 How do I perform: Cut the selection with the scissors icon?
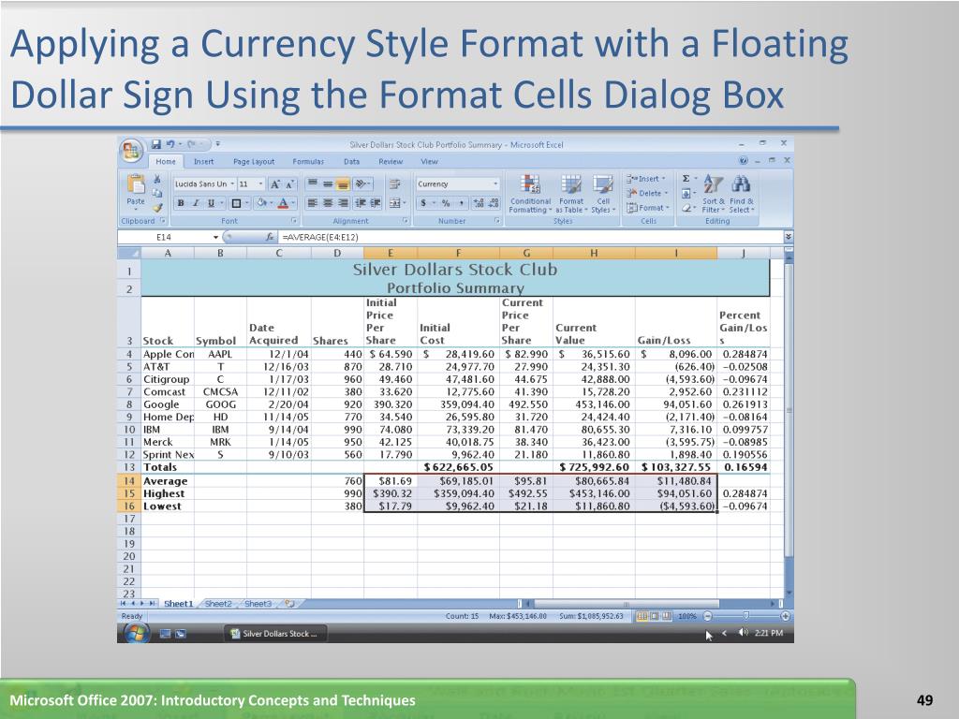(x=157, y=179)
